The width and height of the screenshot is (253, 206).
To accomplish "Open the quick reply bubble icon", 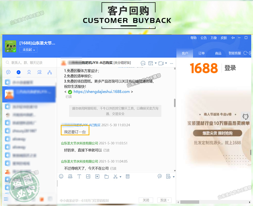I will pyautogui.click(x=160, y=176).
